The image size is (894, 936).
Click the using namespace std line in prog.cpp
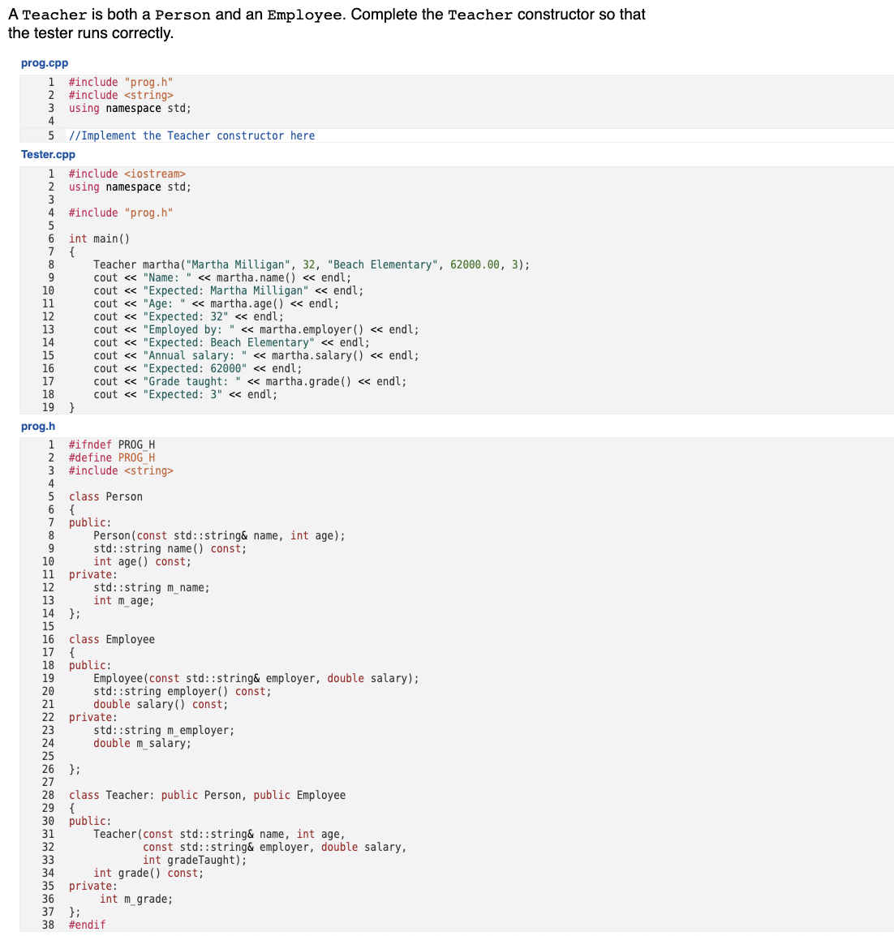(x=128, y=108)
